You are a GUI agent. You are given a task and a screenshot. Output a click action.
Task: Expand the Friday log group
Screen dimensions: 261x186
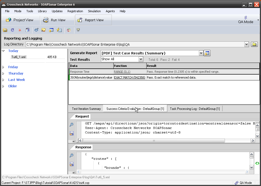[x=3, y=67]
